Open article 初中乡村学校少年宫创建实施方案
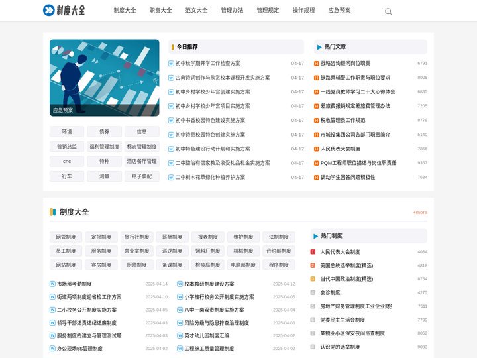 pyautogui.click(x=213, y=92)
